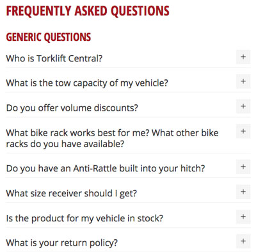The height and width of the screenshot is (252, 256).
Task: Select the Generic Questions section heading
Action: click(x=49, y=37)
